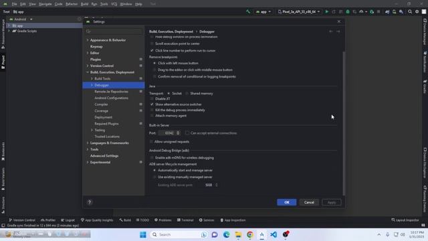Expand the Version Control settings category

coord(88,66)
